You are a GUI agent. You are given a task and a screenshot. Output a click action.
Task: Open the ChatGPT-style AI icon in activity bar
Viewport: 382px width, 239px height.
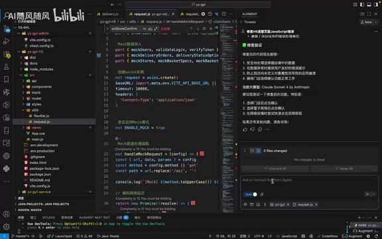click(7, 156)
